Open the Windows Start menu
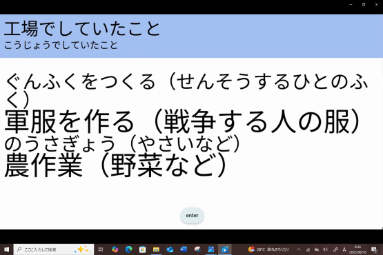This screenshot has height=255, width=383. point(7,249)
